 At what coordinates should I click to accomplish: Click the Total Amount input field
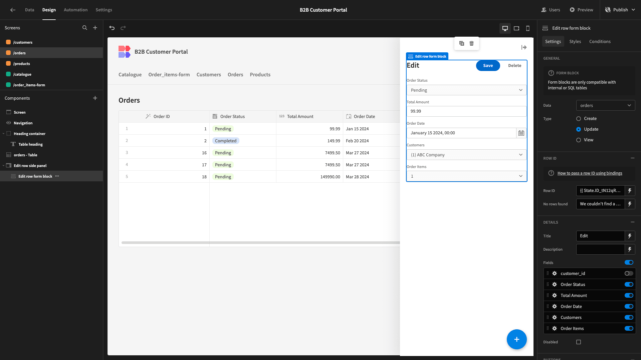pyautogui.click(x=466, y=111)
